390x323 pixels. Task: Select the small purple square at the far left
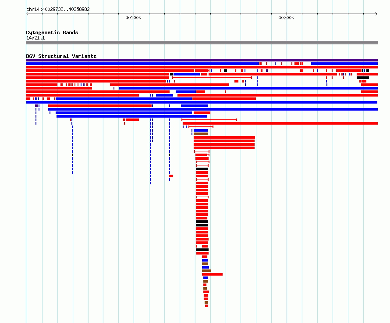pos(36,106)
